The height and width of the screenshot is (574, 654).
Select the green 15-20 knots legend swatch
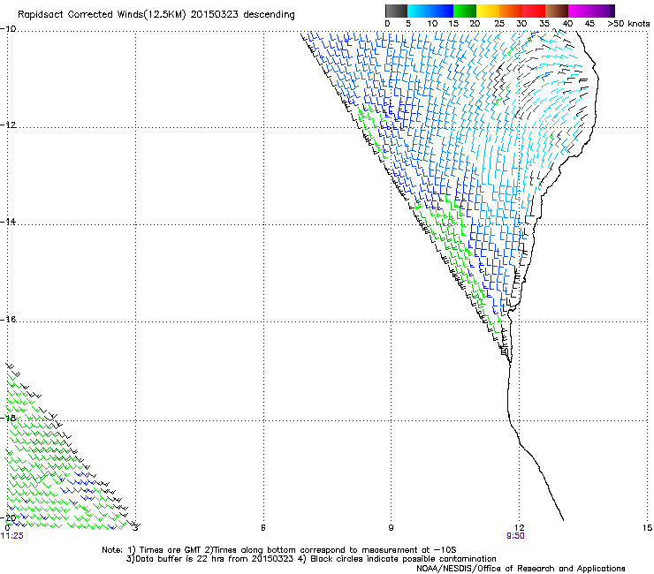click(465, 11)
